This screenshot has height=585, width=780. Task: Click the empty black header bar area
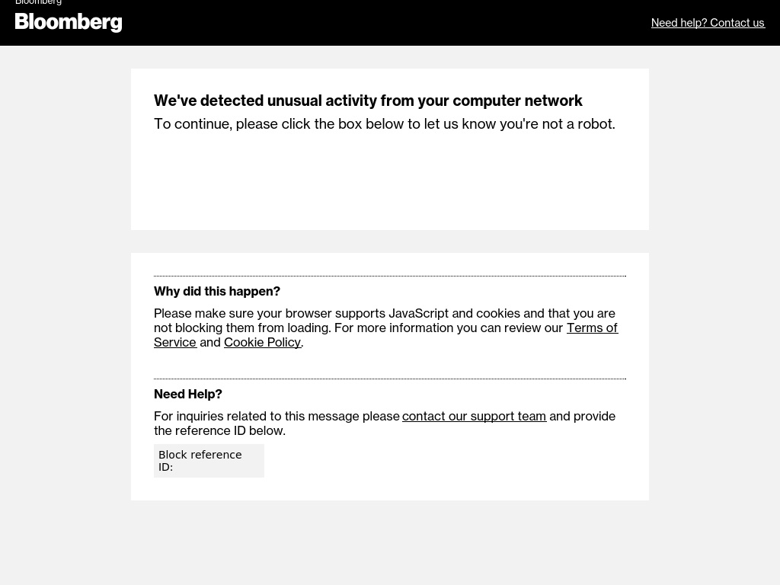388,23
